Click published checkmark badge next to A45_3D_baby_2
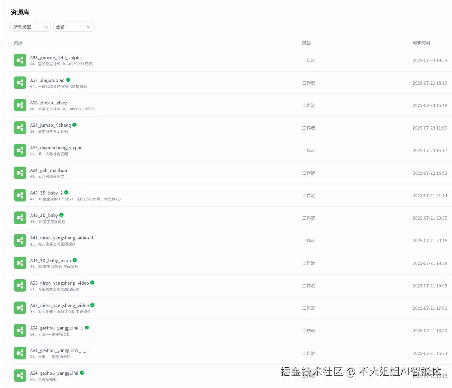452x388 pixels. tap(66, 193)
